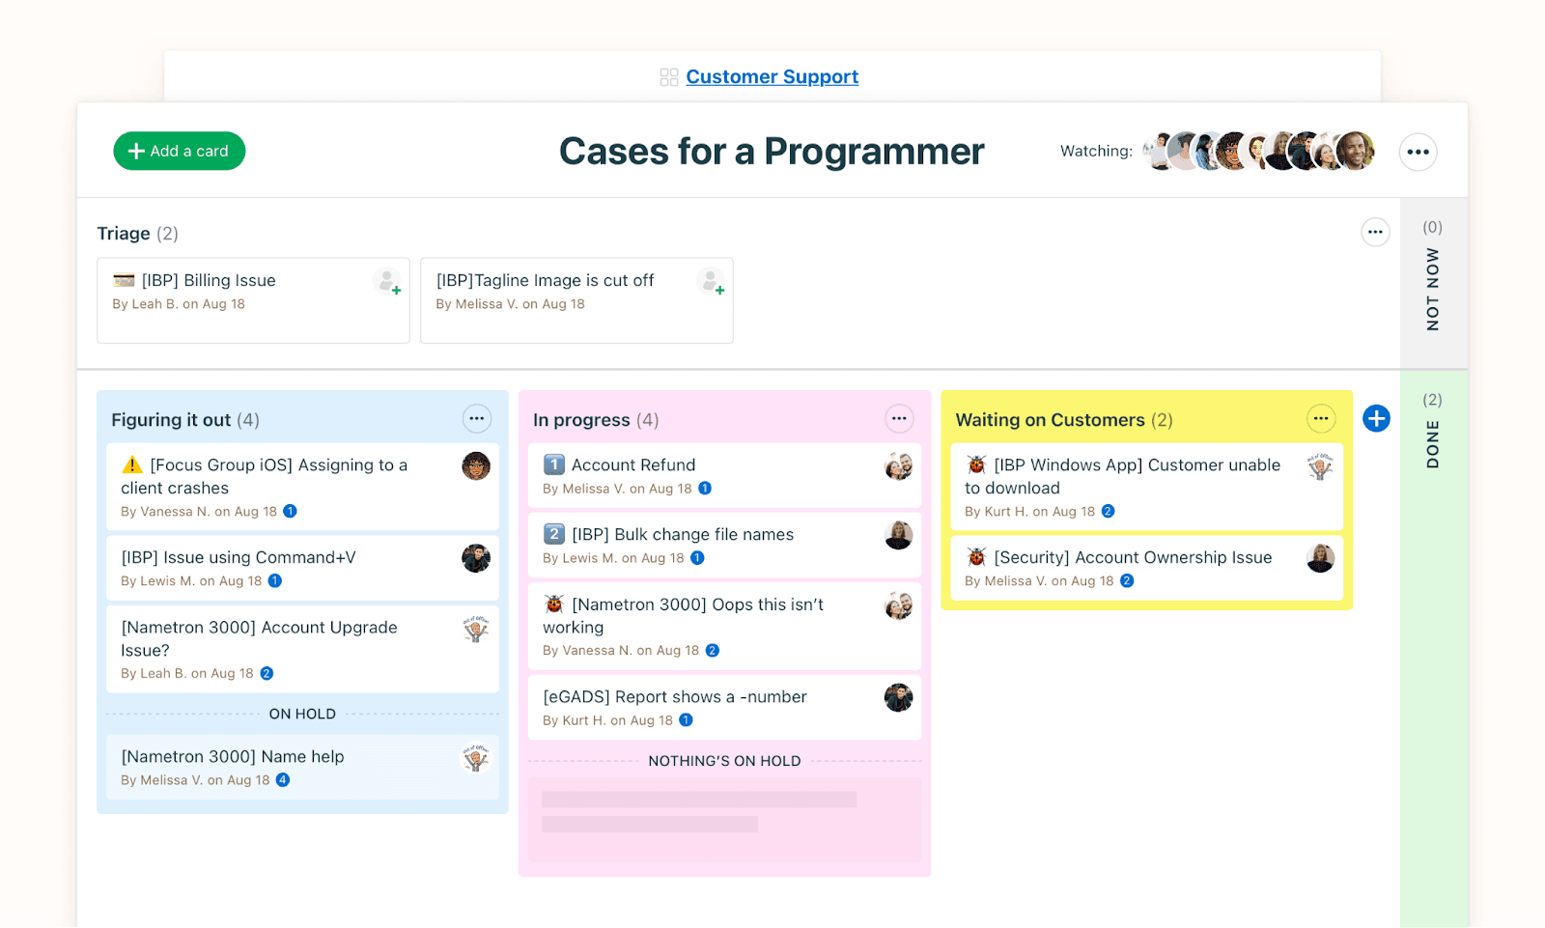
Task: Click assignee avatar on Name help card
Action: 476,758
